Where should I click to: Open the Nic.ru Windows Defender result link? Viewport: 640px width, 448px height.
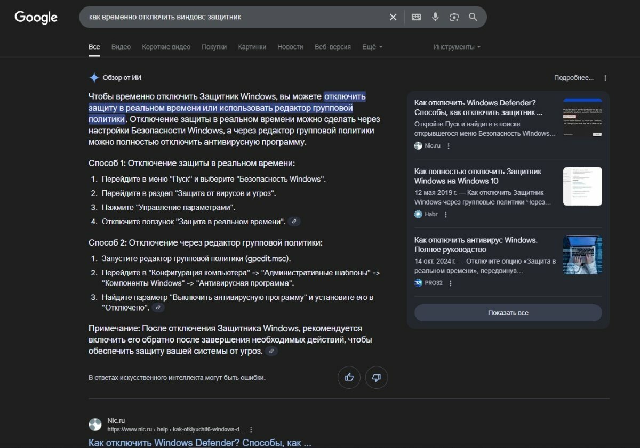pos(199,443)
